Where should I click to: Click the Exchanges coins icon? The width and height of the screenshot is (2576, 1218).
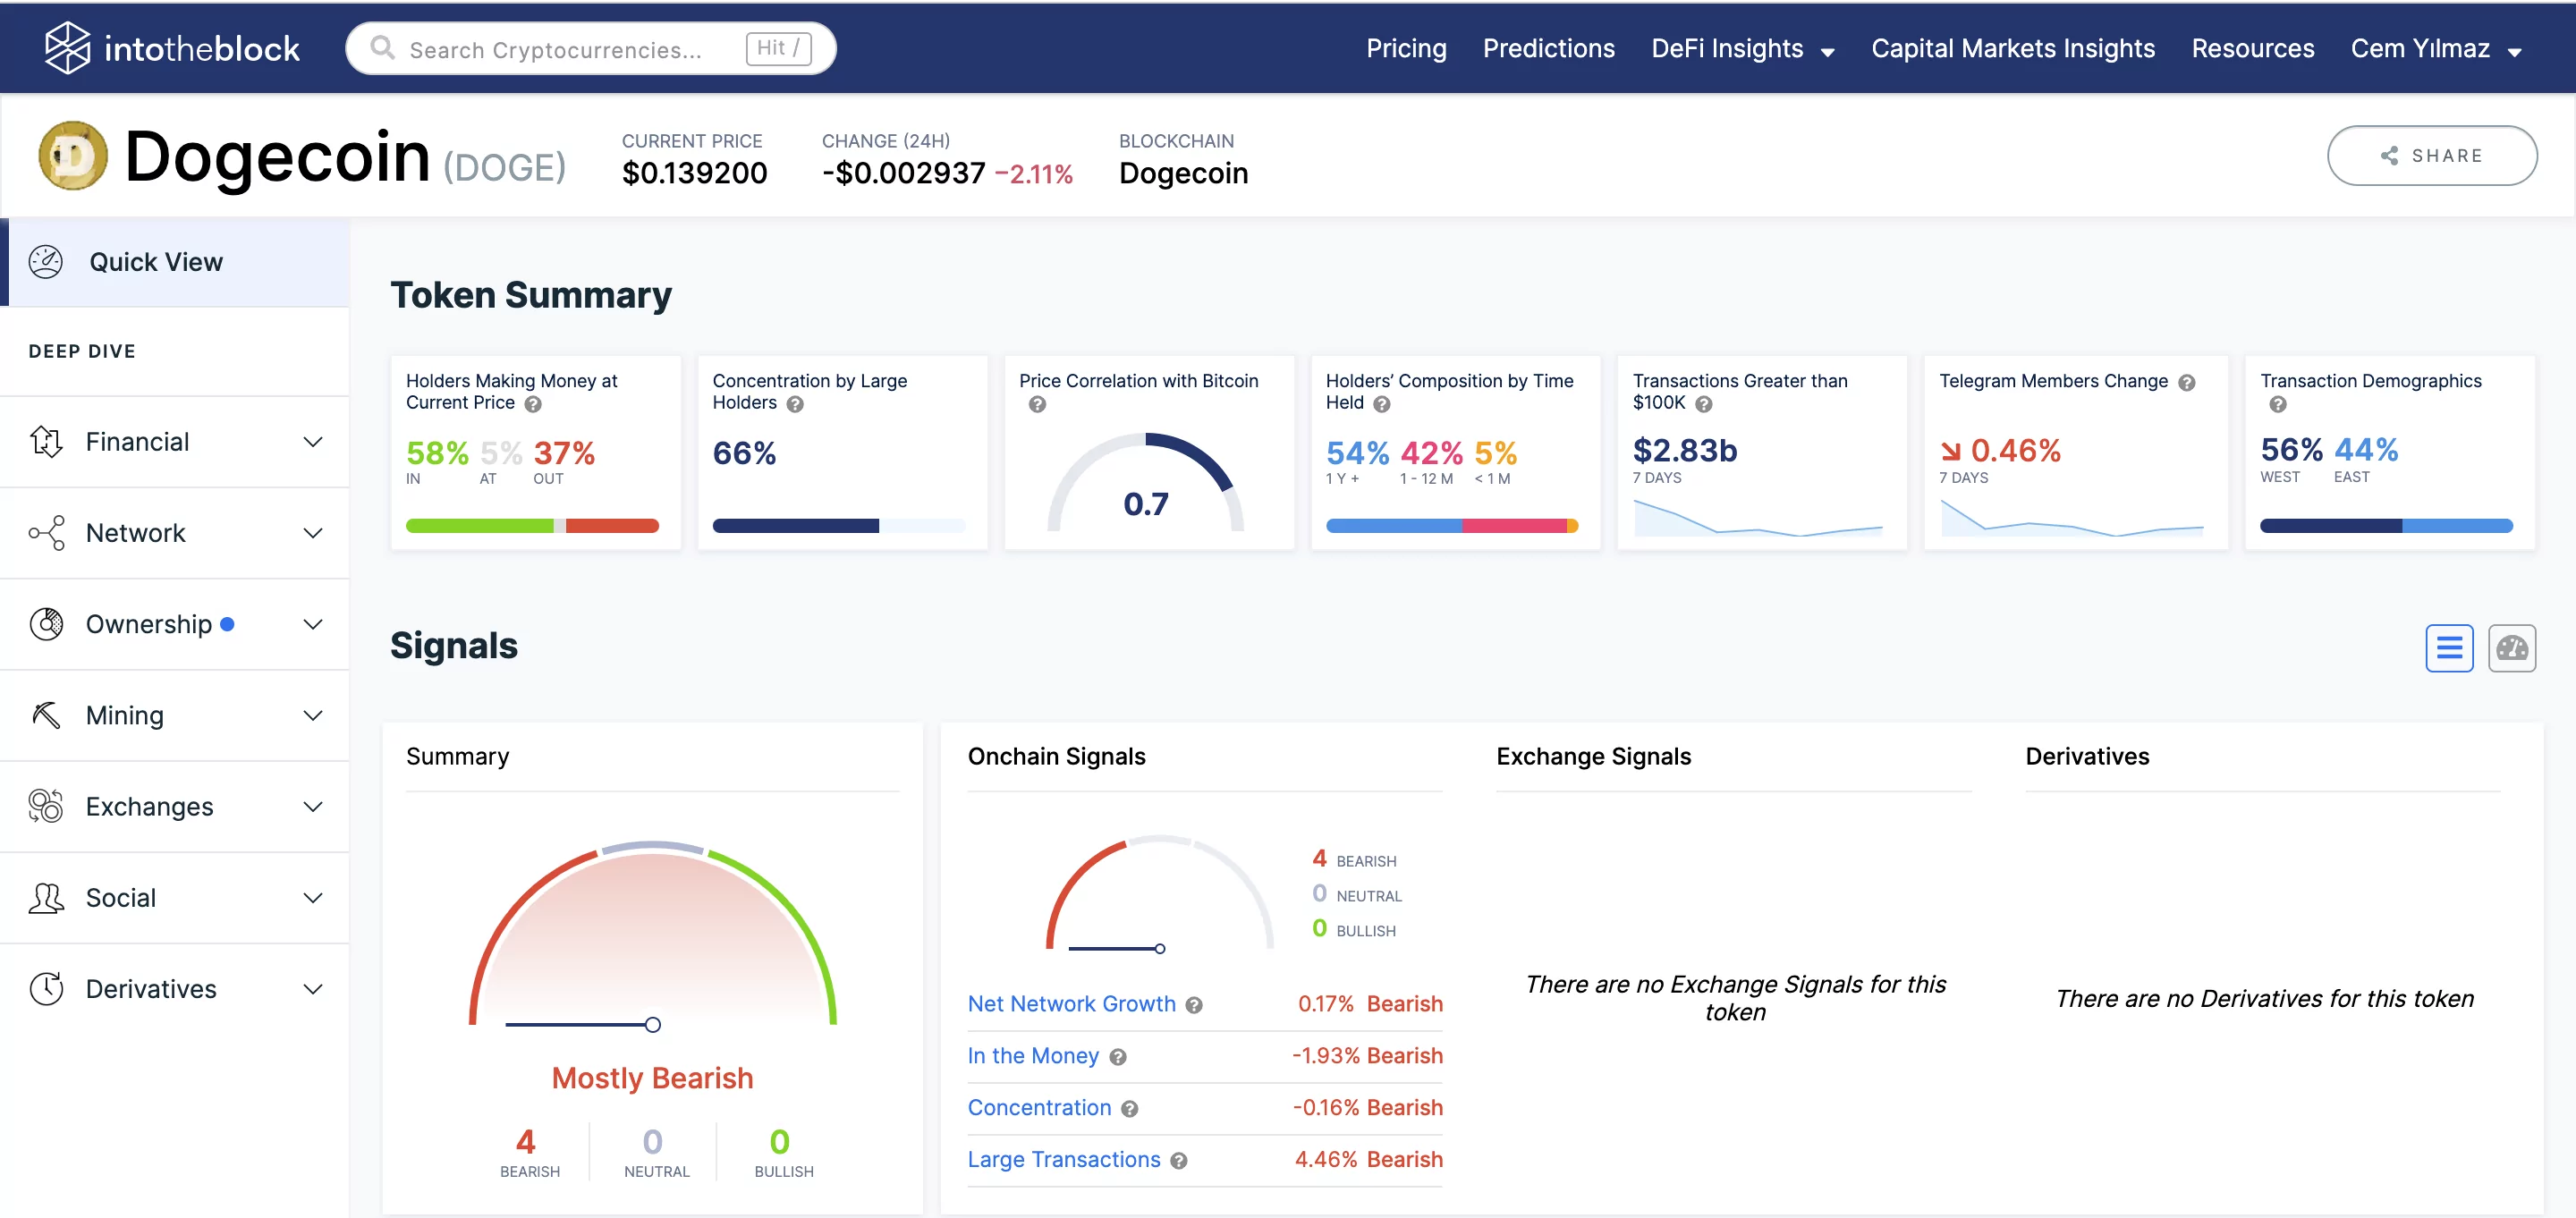pos(46,806)
